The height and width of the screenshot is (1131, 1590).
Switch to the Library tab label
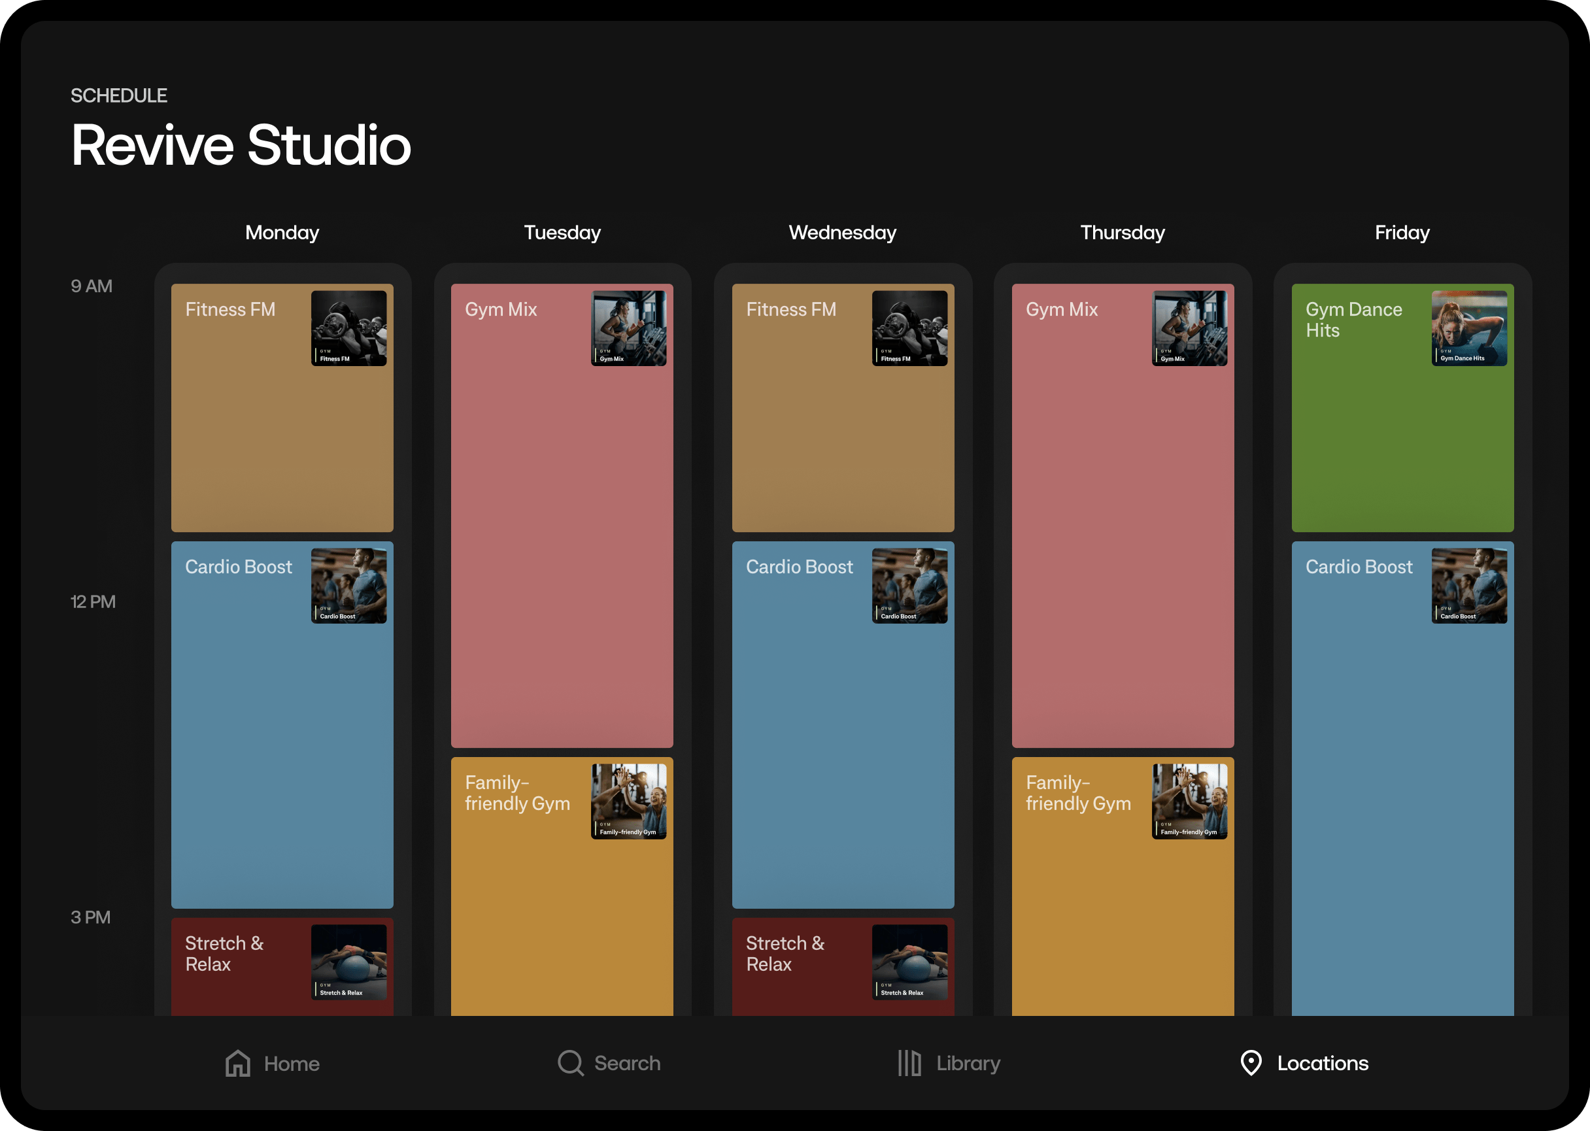pos(968,1063)
